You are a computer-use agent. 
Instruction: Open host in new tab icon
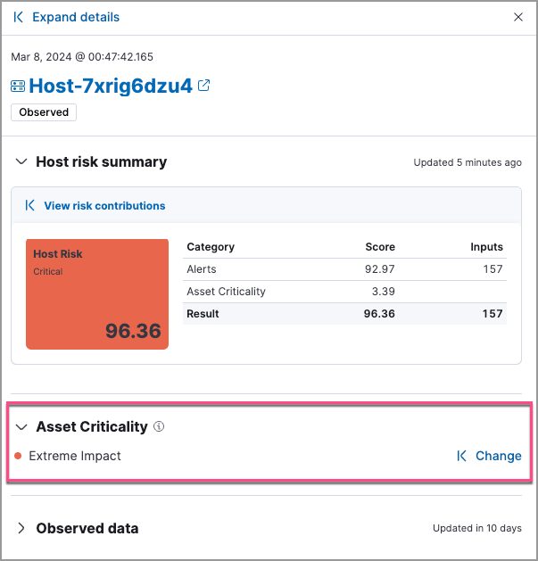pyautogui.click(x=204, y=86)
